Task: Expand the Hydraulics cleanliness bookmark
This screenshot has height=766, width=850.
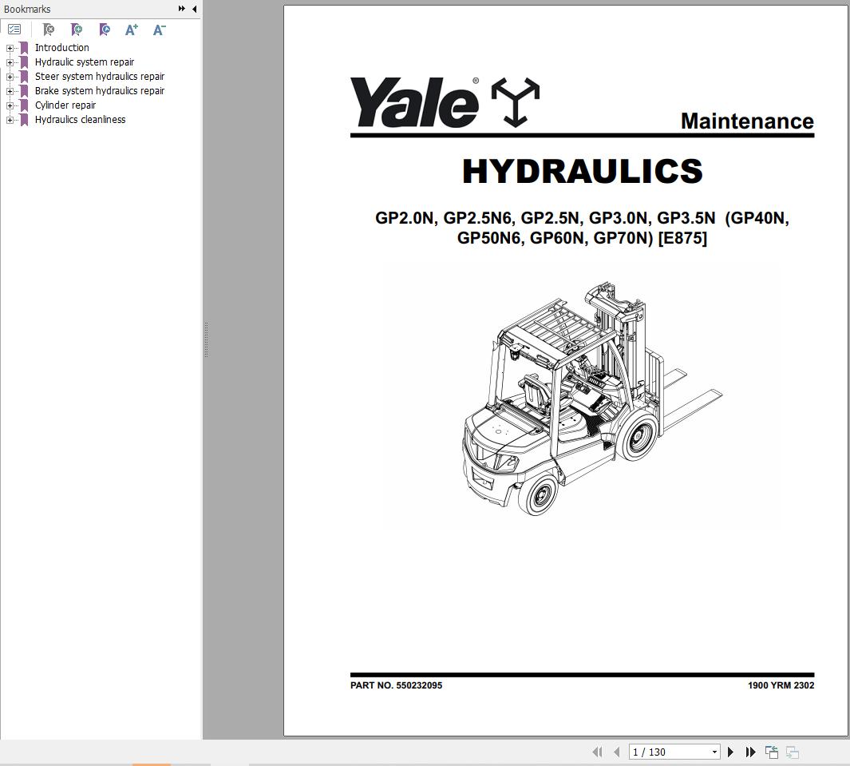Action: tap(10, 120)
